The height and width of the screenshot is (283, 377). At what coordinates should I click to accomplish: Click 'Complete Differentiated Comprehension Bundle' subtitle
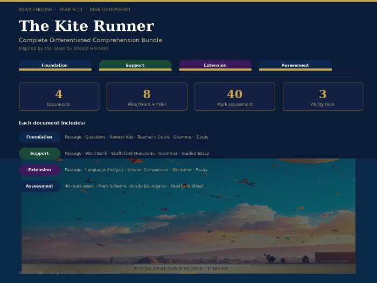pyautogui.click(x=90, y=40)
